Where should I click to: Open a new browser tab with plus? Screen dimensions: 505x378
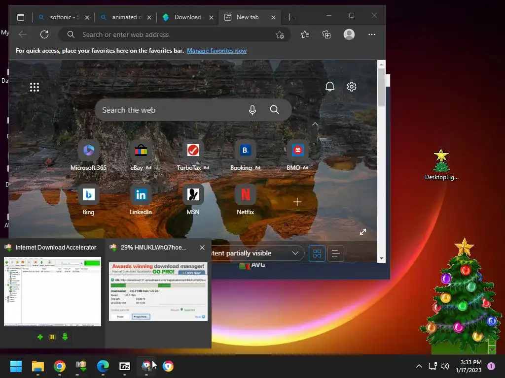pos(289,17)
